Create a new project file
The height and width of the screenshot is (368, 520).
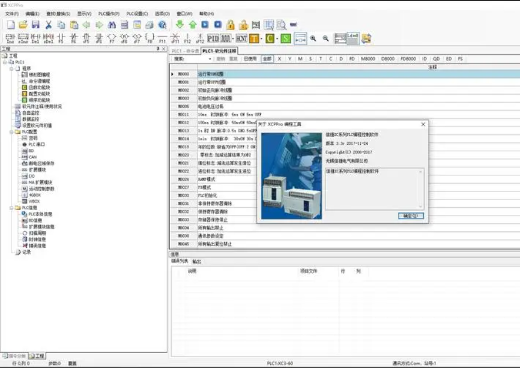point(11,25)
